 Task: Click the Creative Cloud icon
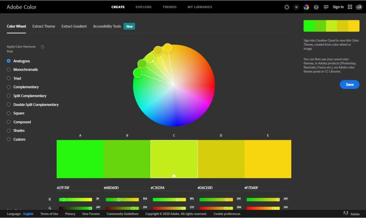pos(359,7)
